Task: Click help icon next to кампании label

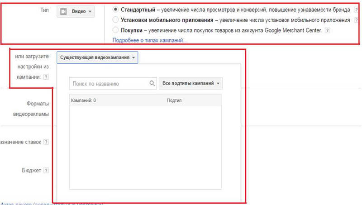Action: click(x=46, y=77)
